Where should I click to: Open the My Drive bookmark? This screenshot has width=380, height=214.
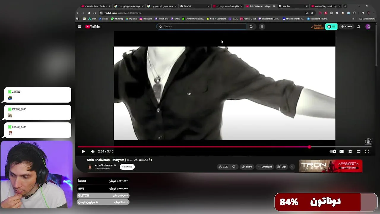[131, 19]
